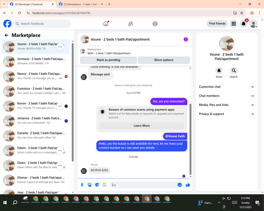Screen dimensions: 264x211
Task: Switch to Marketplace 2 beds browser tab
Action: 81,4
